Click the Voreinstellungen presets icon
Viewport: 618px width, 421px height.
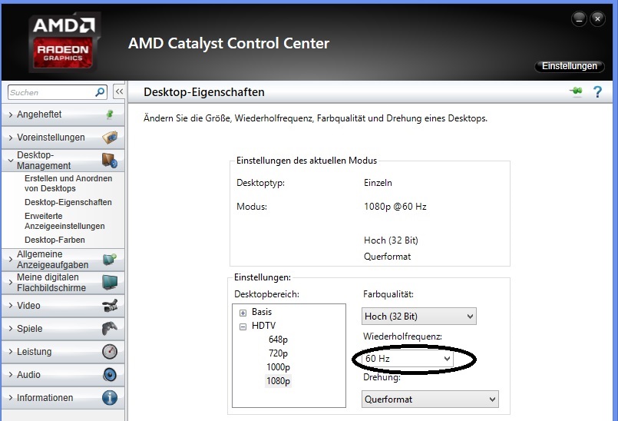(110, 138)
